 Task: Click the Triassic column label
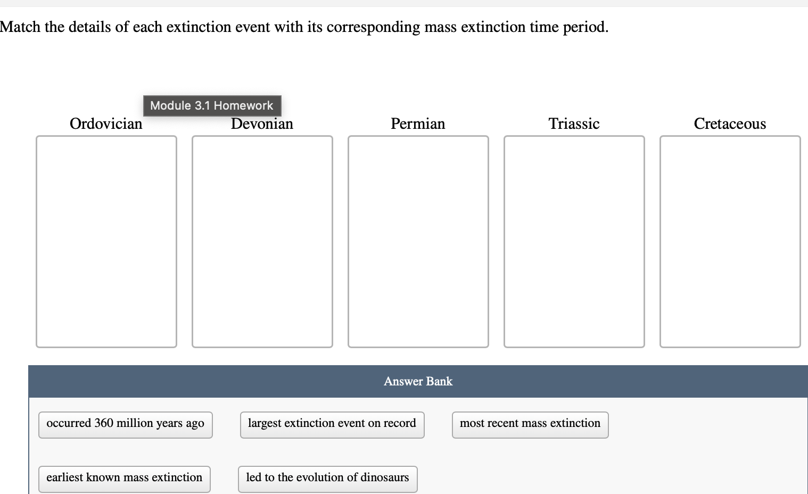pos(574,123)
